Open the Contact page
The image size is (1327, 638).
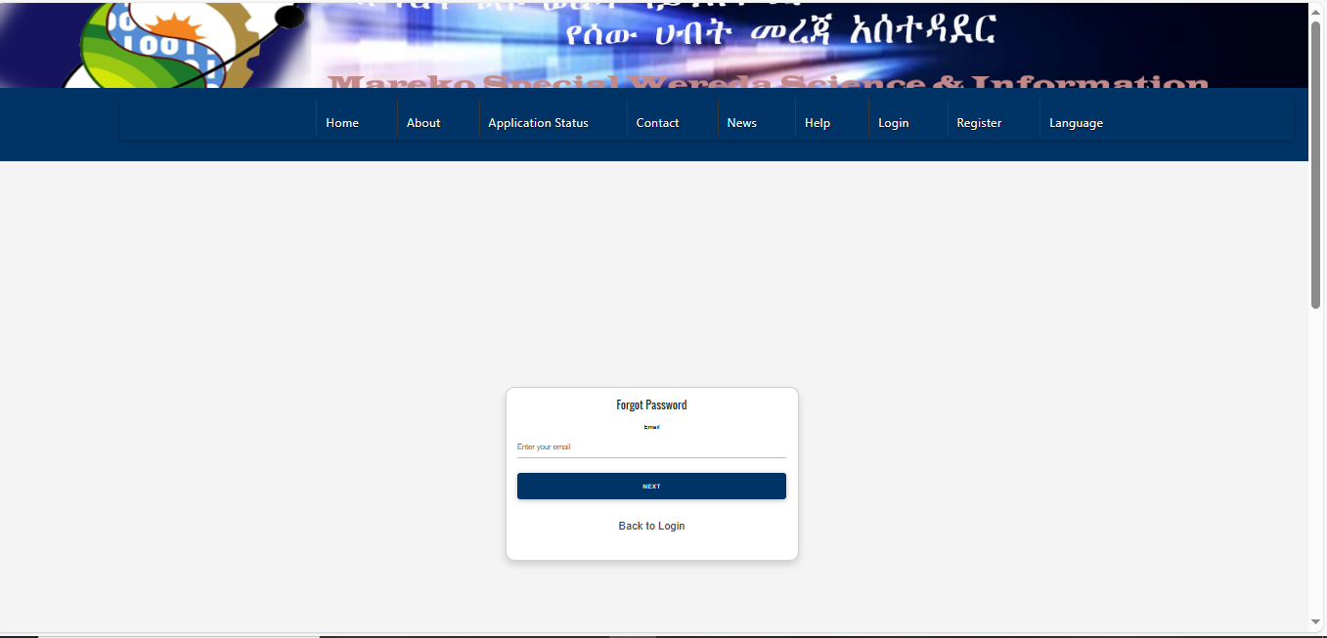point(657,123)
